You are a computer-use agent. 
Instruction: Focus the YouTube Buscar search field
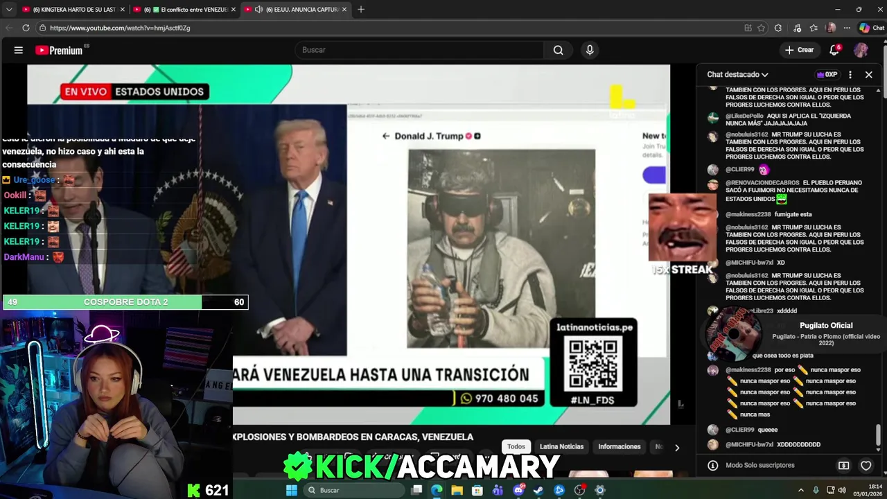tap(420, 50)
